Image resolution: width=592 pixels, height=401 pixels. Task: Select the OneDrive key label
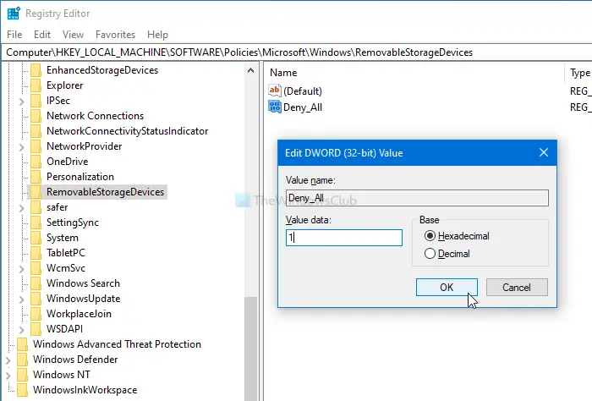pos(67,162)
